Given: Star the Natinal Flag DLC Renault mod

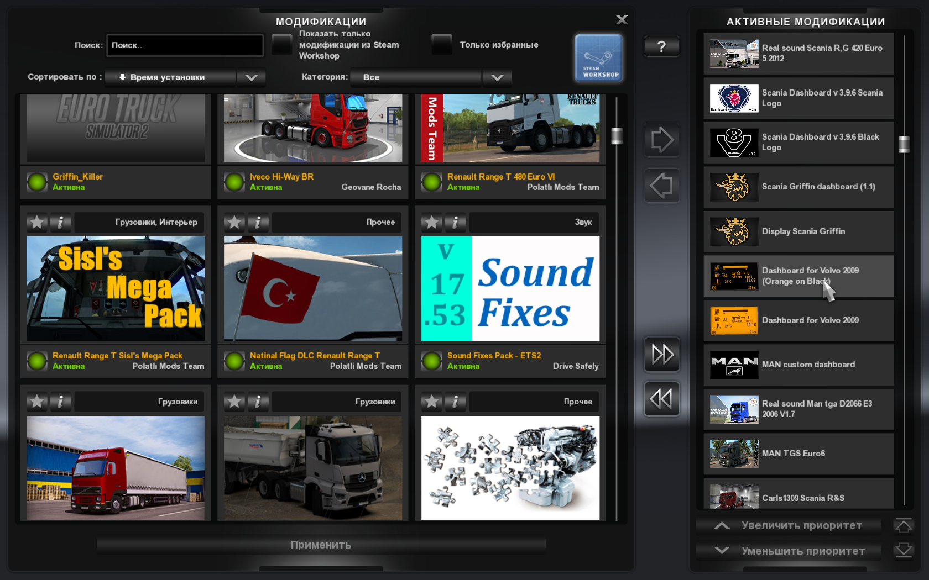Looking at the screenshot, I should tap(234, 222).
